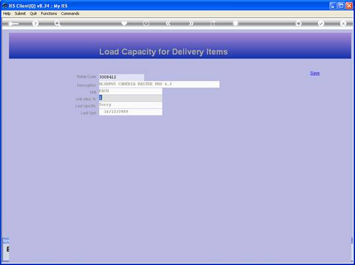Click the round X cancel toolbar icon
The width and height of the screenshot is (355, 265).
click(x=343, y=23)
